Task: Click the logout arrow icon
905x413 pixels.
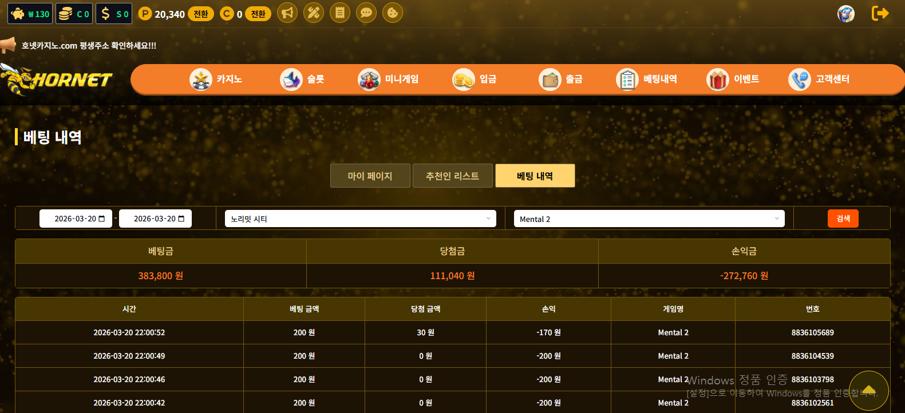Action: [x=880, y=13]
